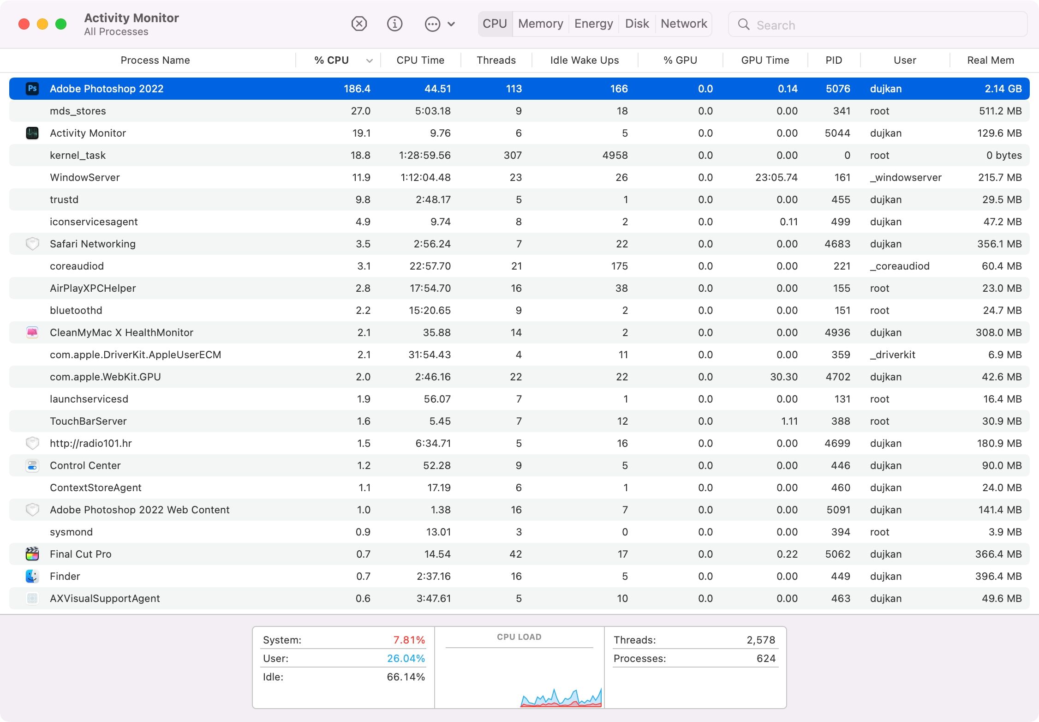Sort by Process Name column header
This screenshot has width=1039, height=722.
(155, 60)
